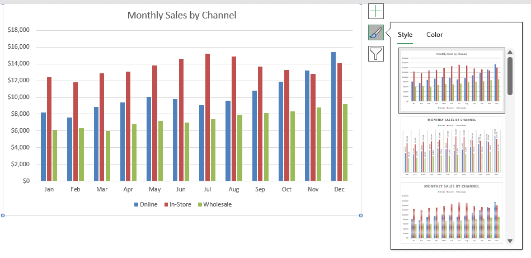Select the In-Store legend entry

178,204
